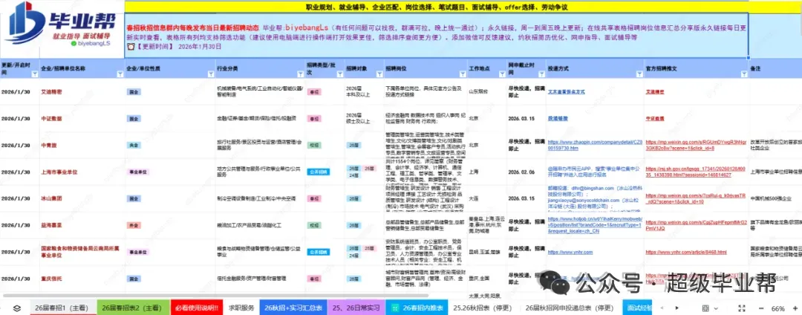
Task: Select the 备注 column header
Action: coord(775,68)
